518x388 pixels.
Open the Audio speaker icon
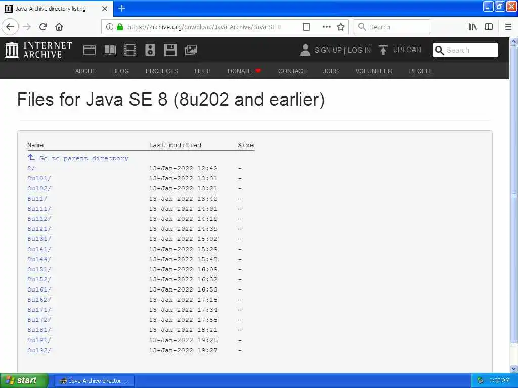pos(150,50)
